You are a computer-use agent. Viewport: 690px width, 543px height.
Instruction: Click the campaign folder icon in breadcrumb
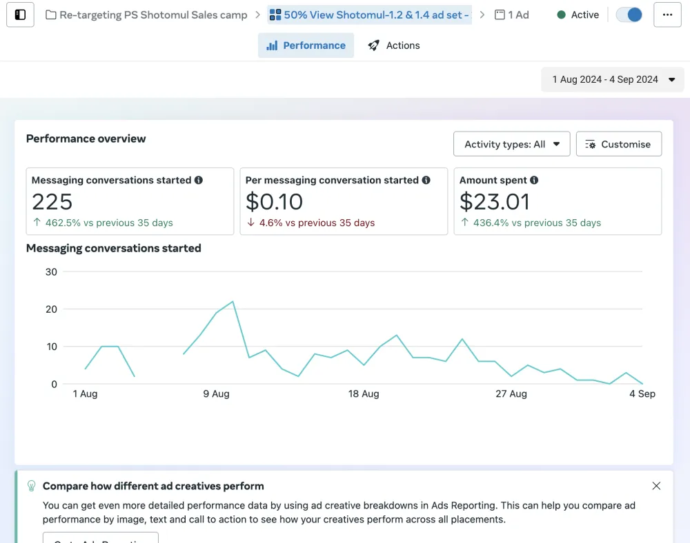(51, 14)
